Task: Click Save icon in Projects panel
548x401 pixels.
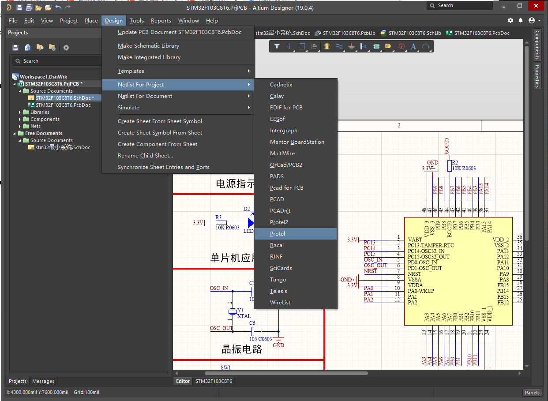Action: (x=15, y=47)
